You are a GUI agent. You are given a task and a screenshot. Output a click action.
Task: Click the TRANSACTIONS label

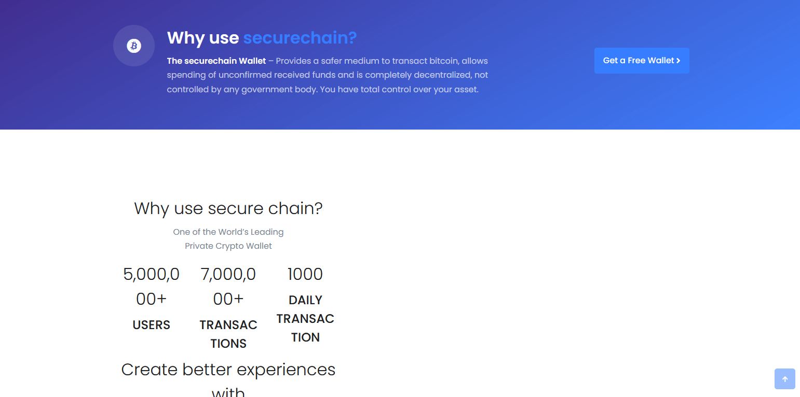pyautogui.click(x=228, y=334)
